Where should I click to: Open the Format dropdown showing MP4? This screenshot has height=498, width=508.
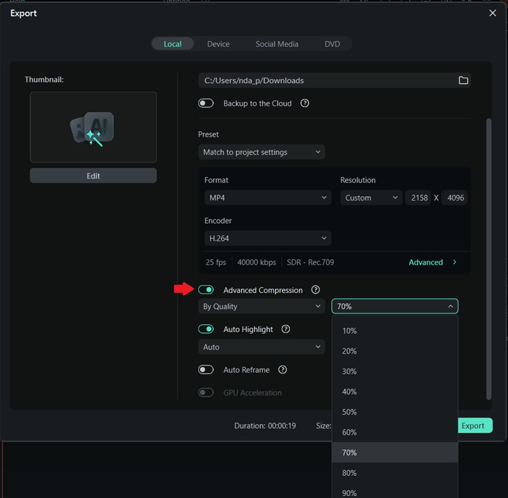tap(268, 197)
